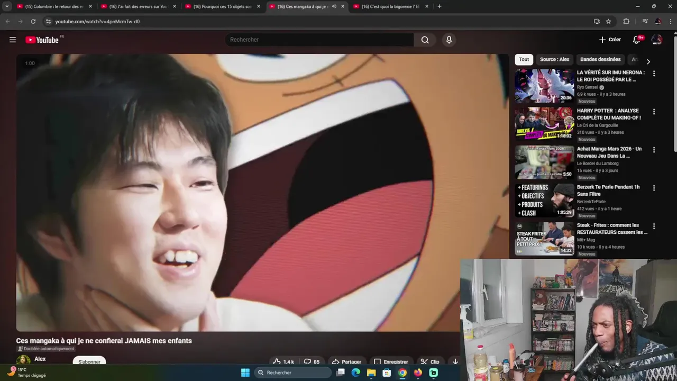This screenshot has height=381, width=677.
Task: Dislike the video with thumbs down 85
Action: pyautogui.click(x=312, y=362)
